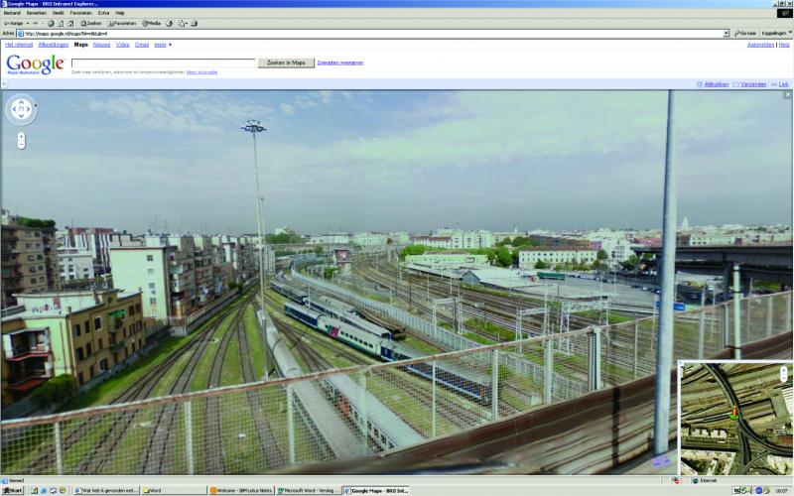Click the Google logo

35,64
